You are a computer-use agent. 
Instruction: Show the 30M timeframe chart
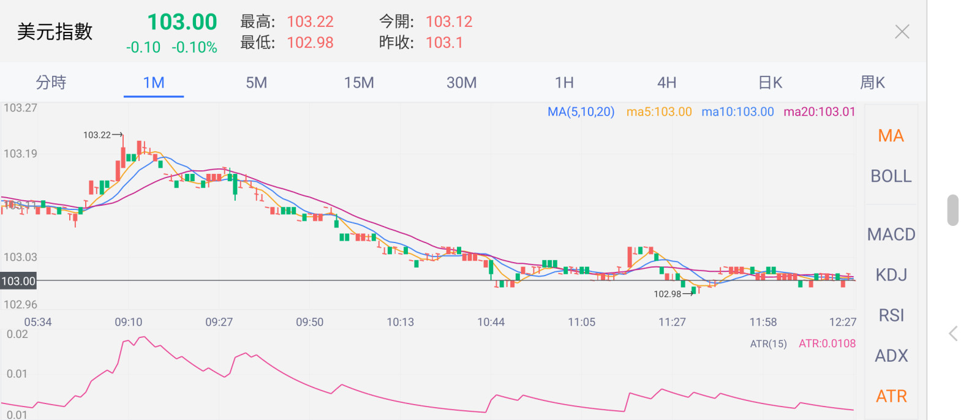pyautogui.click(x=462, y=83)
